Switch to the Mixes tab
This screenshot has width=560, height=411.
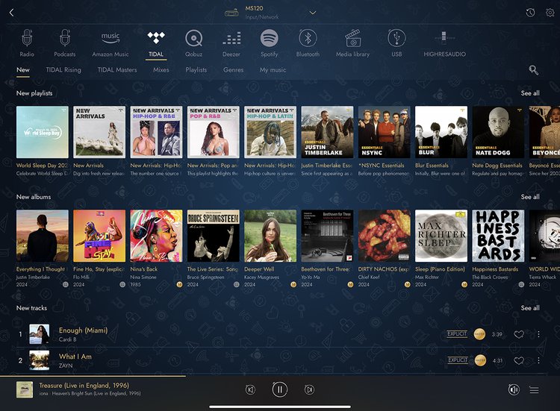click(161, 70)
